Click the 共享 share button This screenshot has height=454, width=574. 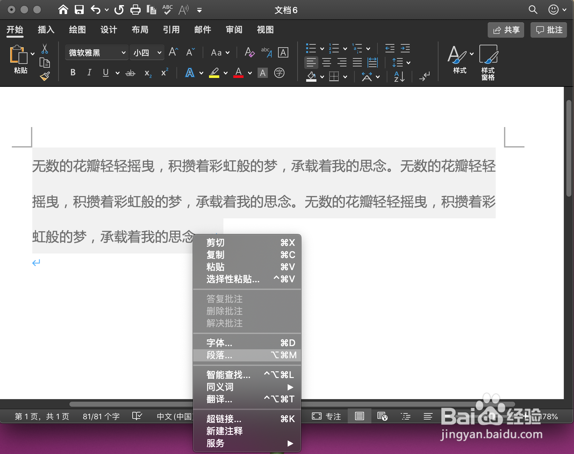pyautogui.click(x=506, y=30)
